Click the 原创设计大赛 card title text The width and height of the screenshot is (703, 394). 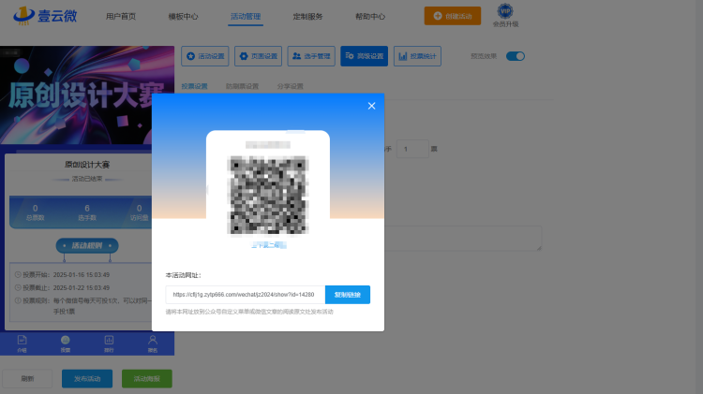[87, 165]
